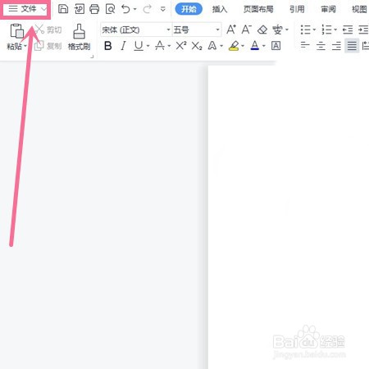Toggle superscript X²

181,46
